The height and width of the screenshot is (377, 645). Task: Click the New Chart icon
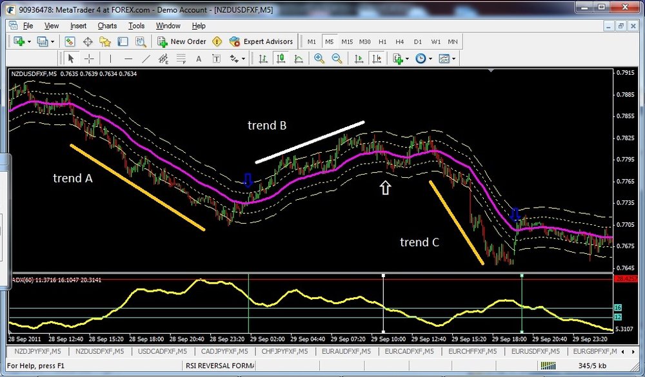19,41
